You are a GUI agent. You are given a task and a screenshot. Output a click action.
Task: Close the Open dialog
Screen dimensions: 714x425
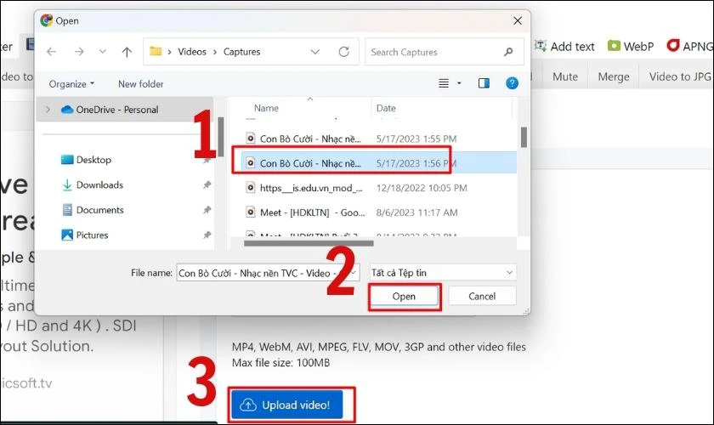(x=518, y=20)
